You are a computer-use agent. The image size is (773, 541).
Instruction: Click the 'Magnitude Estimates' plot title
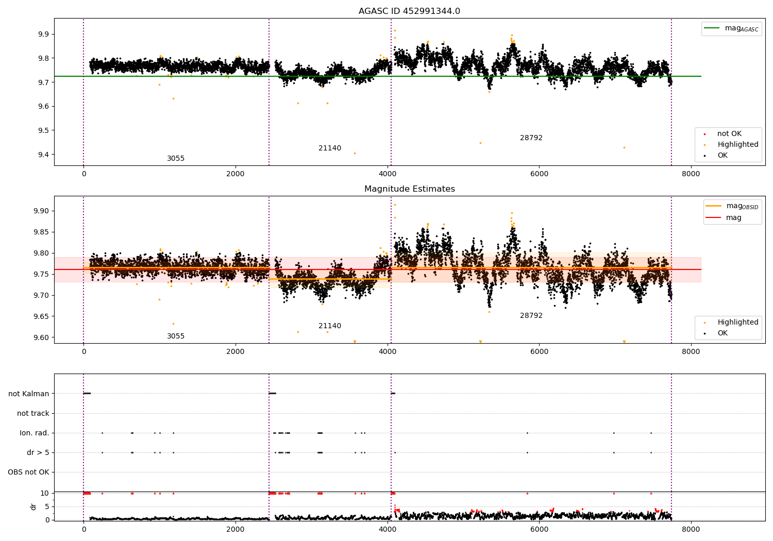[x=409, y=189]
